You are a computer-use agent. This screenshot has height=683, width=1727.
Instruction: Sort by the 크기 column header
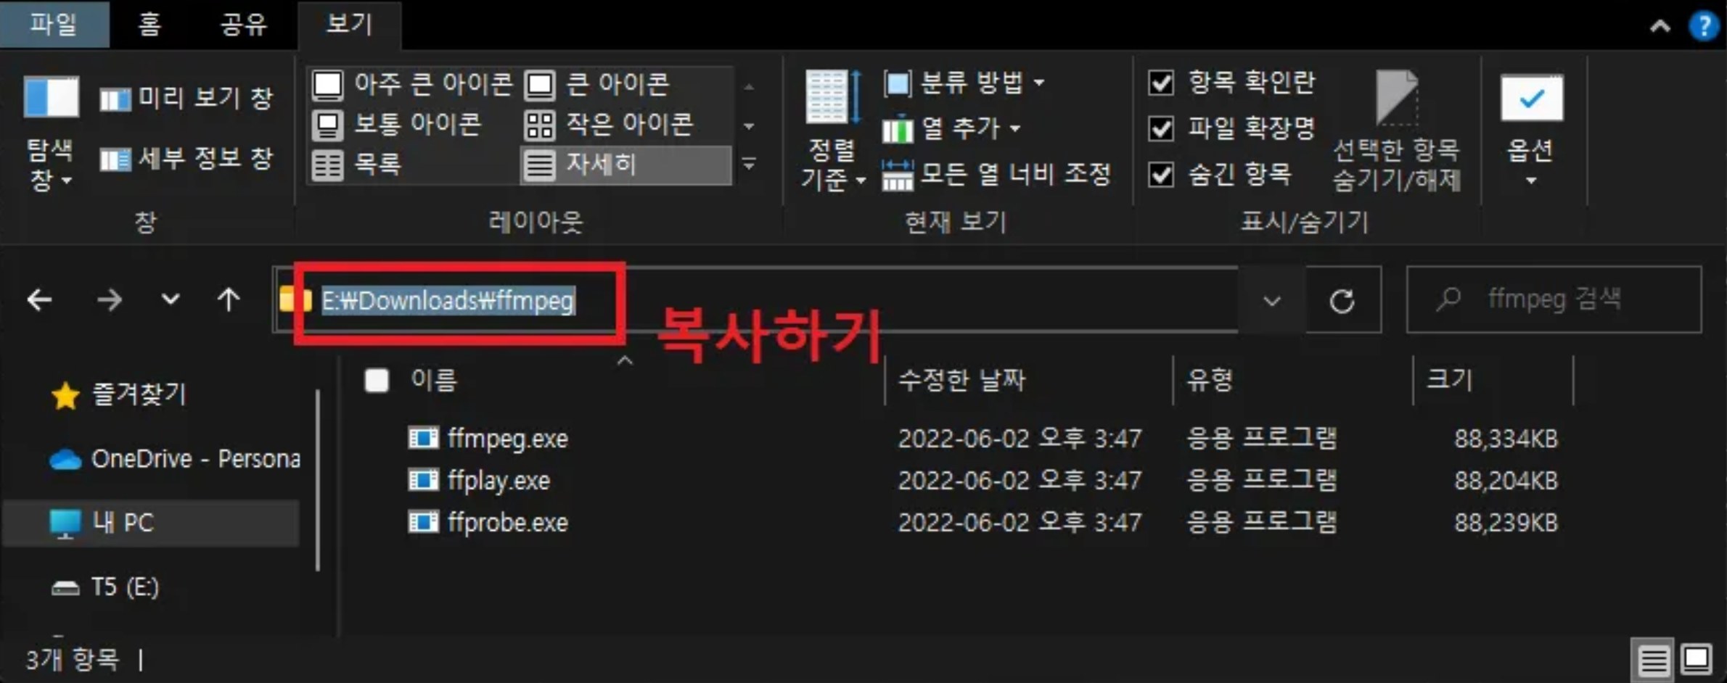(1450, 380)
